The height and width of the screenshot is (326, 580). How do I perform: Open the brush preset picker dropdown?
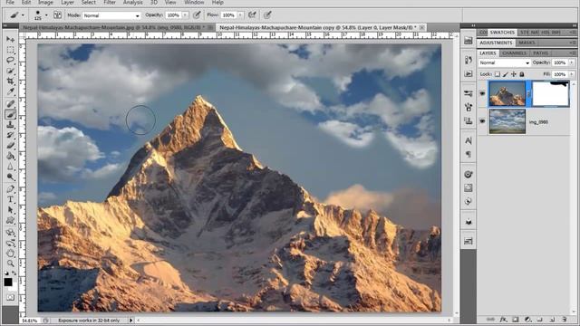pyautogui.click(x=46, y=15)
